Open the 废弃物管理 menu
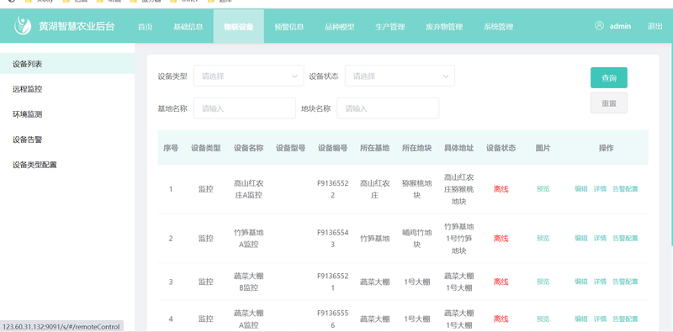Image resolution: width=673 pixels, height=332 pixels. click(x=444, y=27)
